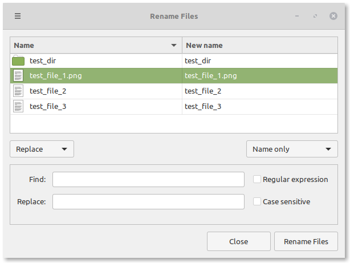Viewport: 350px width, 263px height.
Task: Click the Close button at the bottom
Action: tap(238, 241)
